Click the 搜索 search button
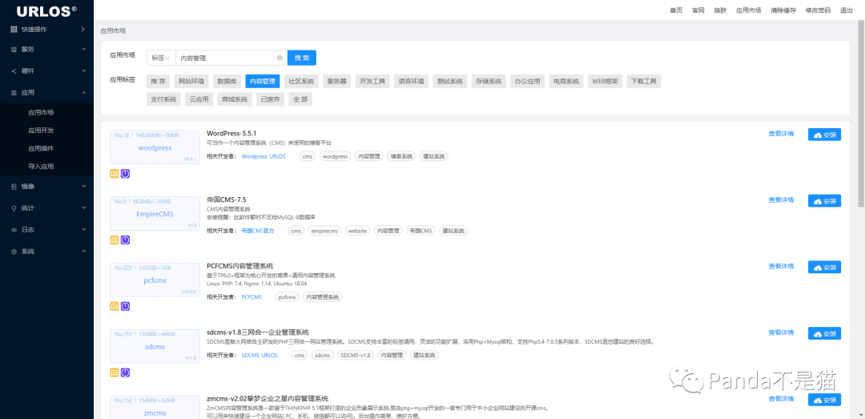 [x=302, y=58]
